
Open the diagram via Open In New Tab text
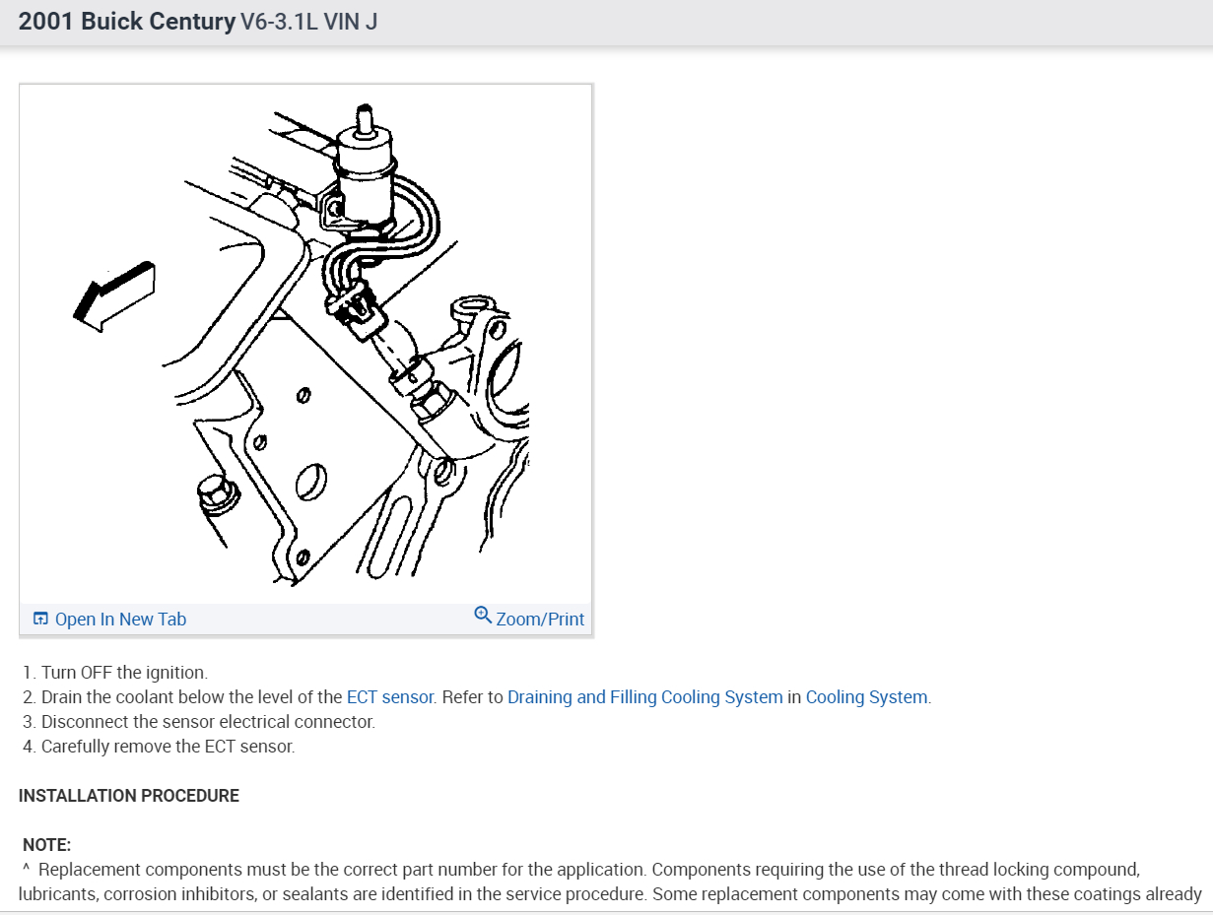point(120,619)
